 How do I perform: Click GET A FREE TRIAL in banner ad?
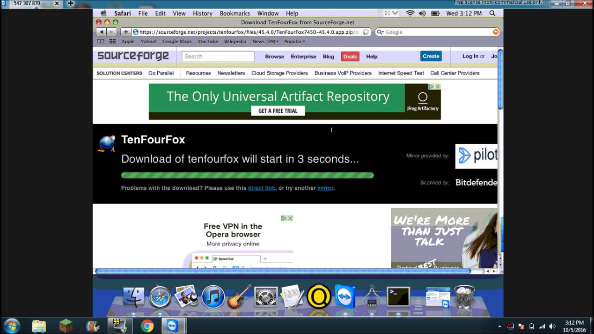(278, 111)
